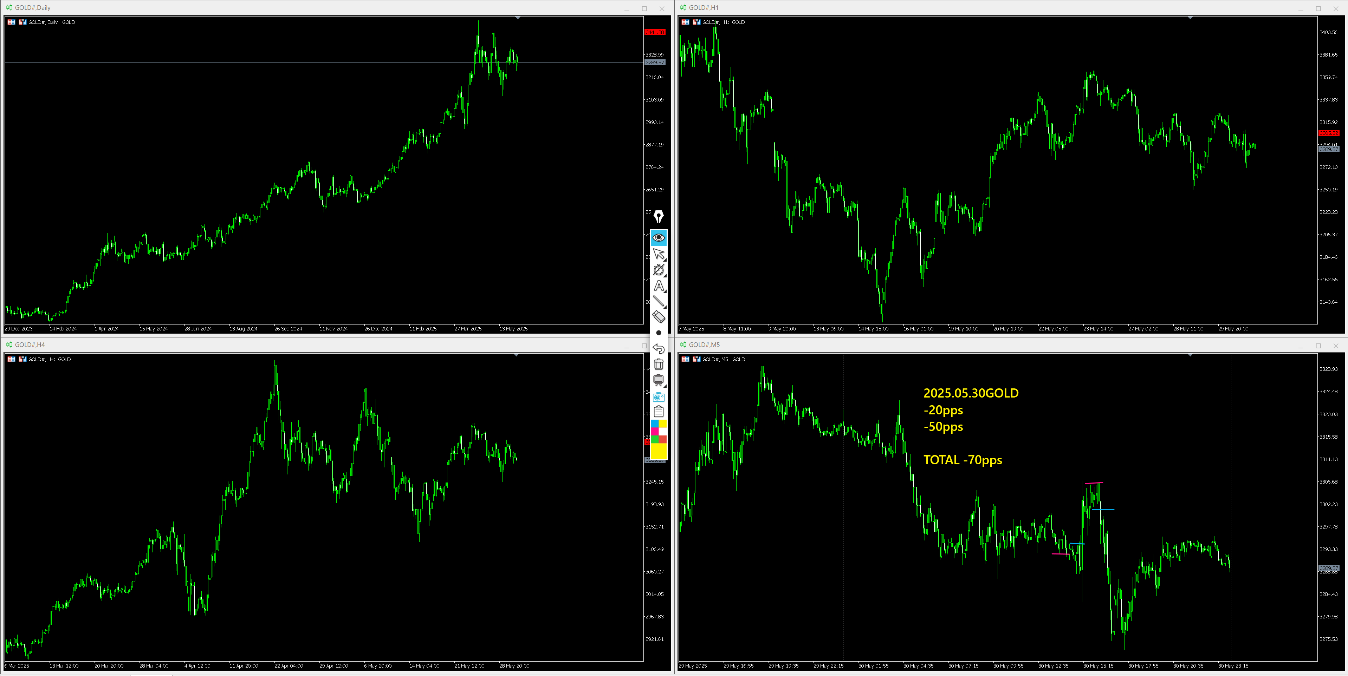Click the trash can clear icon
This screenshot has width=1348, height=676.
coord(658,365)
